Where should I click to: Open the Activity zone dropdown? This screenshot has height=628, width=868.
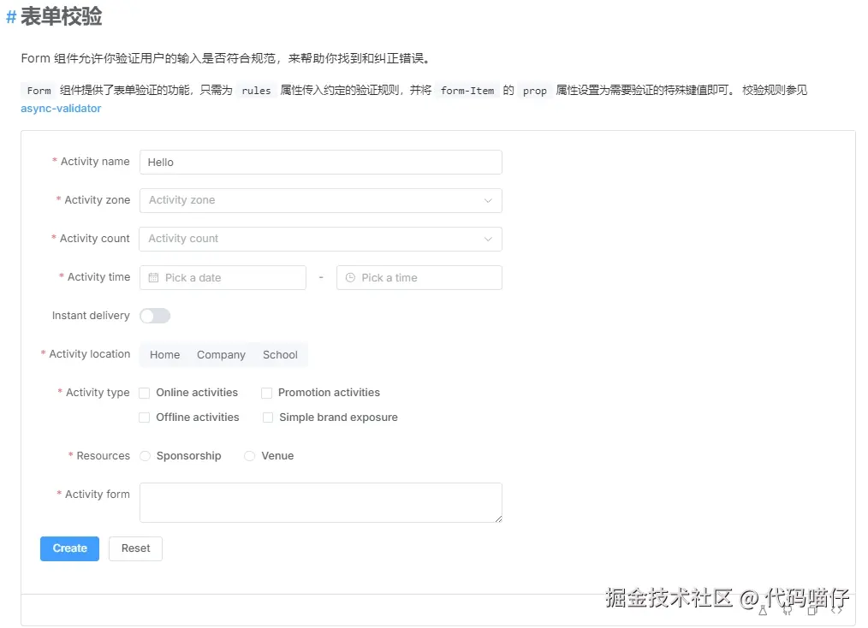point(320,200)
